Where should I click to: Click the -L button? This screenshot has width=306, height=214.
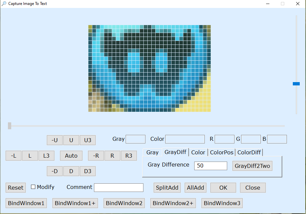14,156
